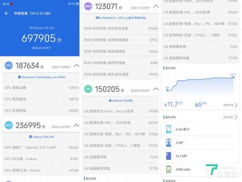242x182 pixels.
Task: Open LPDDR4X/5 + UFS 3.x performance link
Action: pyautogui.click(x=121, y=18)
